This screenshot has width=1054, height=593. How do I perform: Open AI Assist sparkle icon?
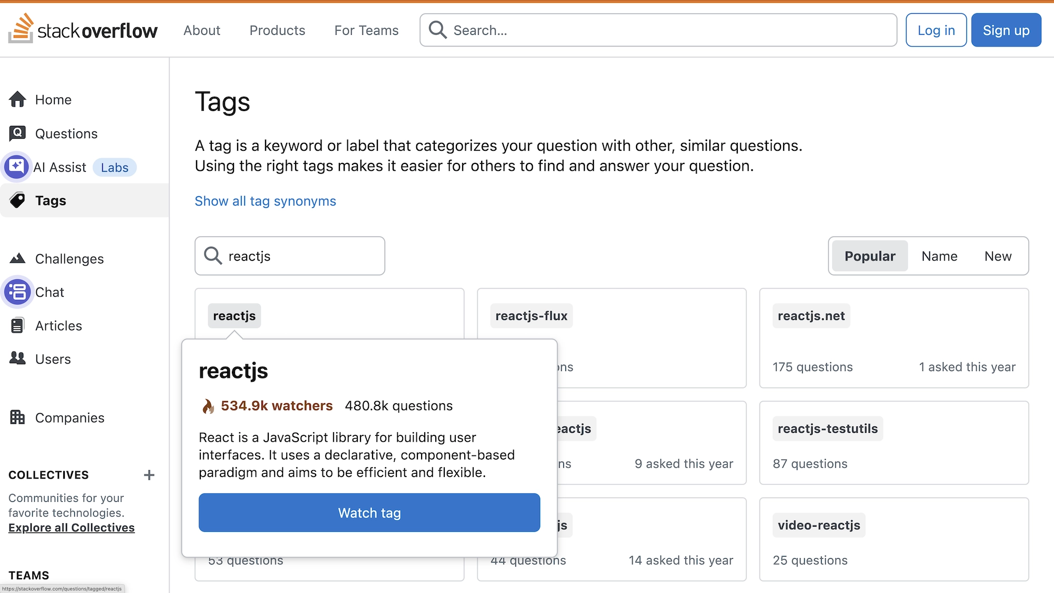coord(16,167)
